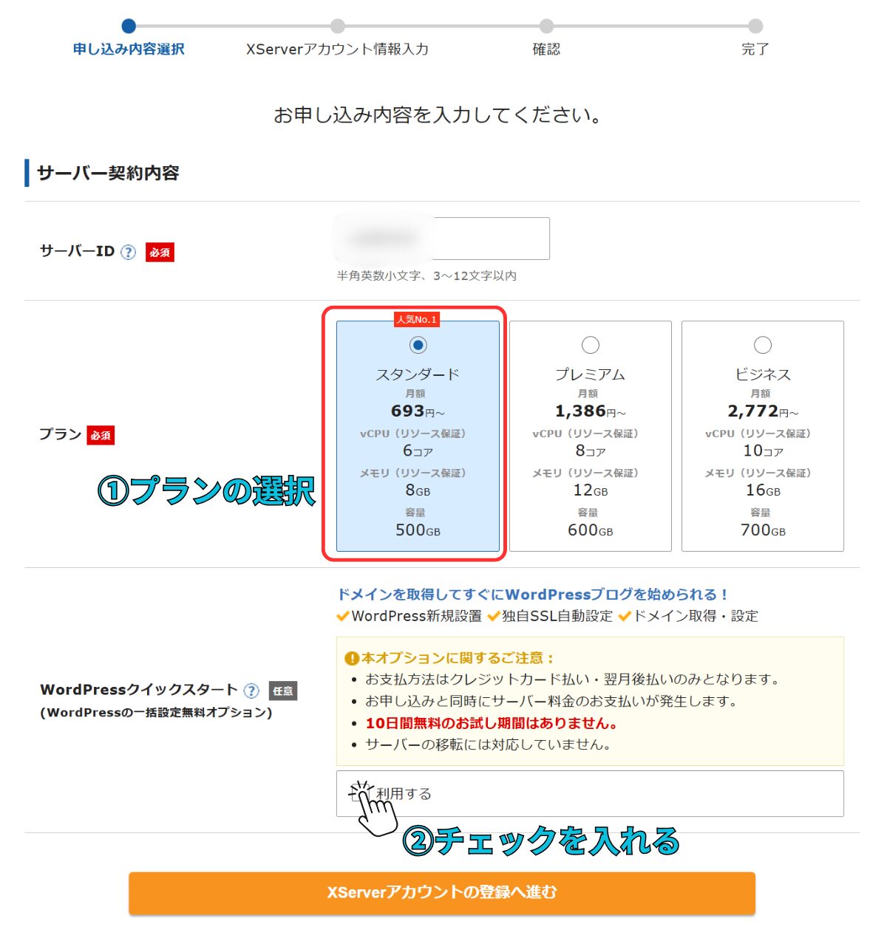Click the orange warning icon beside 本オプションに関するご注意
This screenshot has width=887, height=938.
pyautogui.click(x=352, y=658)
